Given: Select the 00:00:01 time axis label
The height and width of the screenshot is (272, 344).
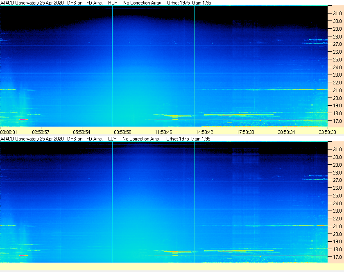Looking at the screenshot, I should click(x=9, y=132).
